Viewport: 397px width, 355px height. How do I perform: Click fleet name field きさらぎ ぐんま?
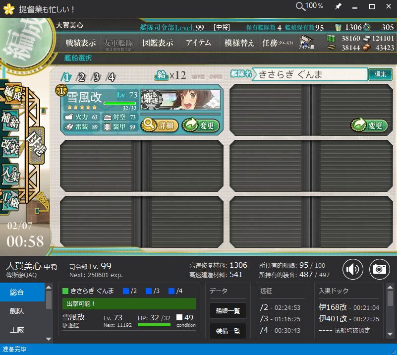(x=310, y=74)
